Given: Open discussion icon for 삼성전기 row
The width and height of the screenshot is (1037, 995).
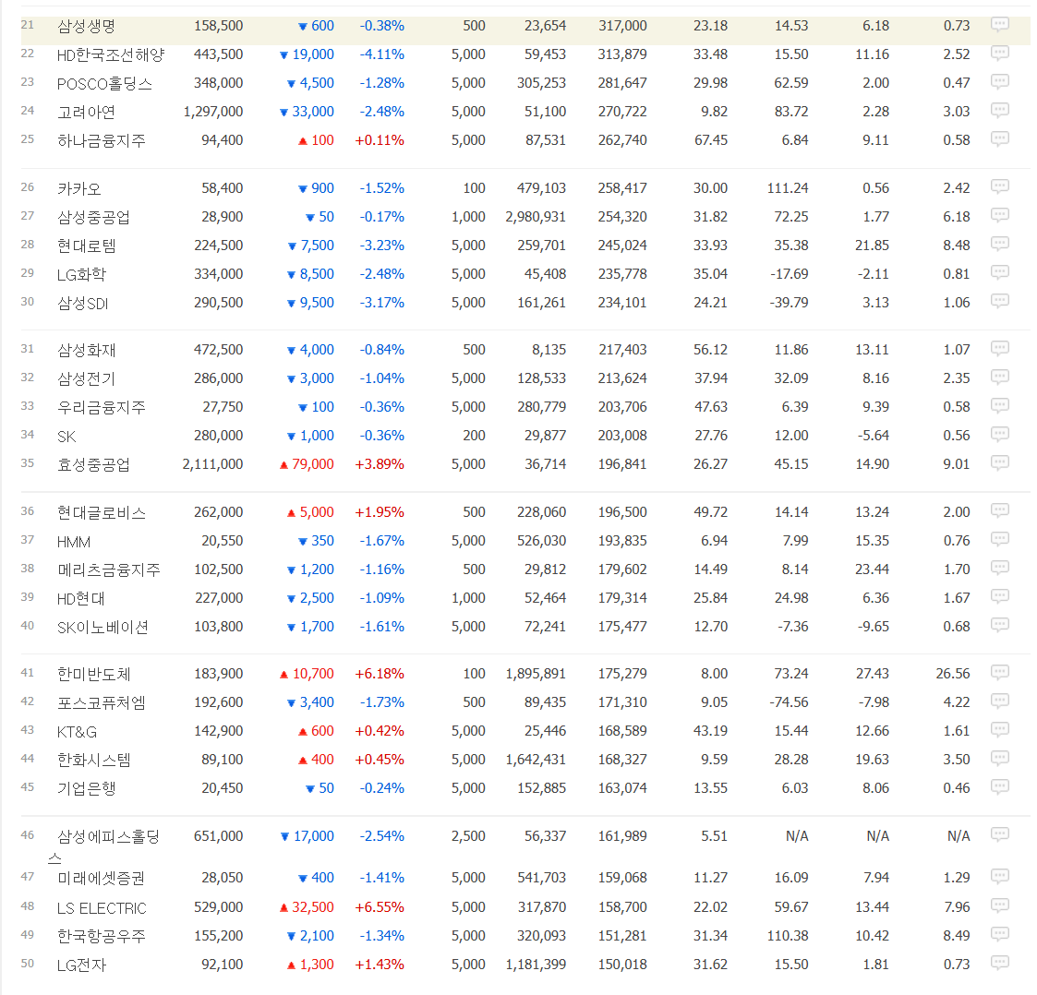Looking at the screenshot, I should [x=999, y=377].
